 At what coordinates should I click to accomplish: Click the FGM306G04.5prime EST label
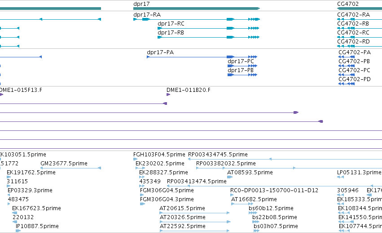167,190
